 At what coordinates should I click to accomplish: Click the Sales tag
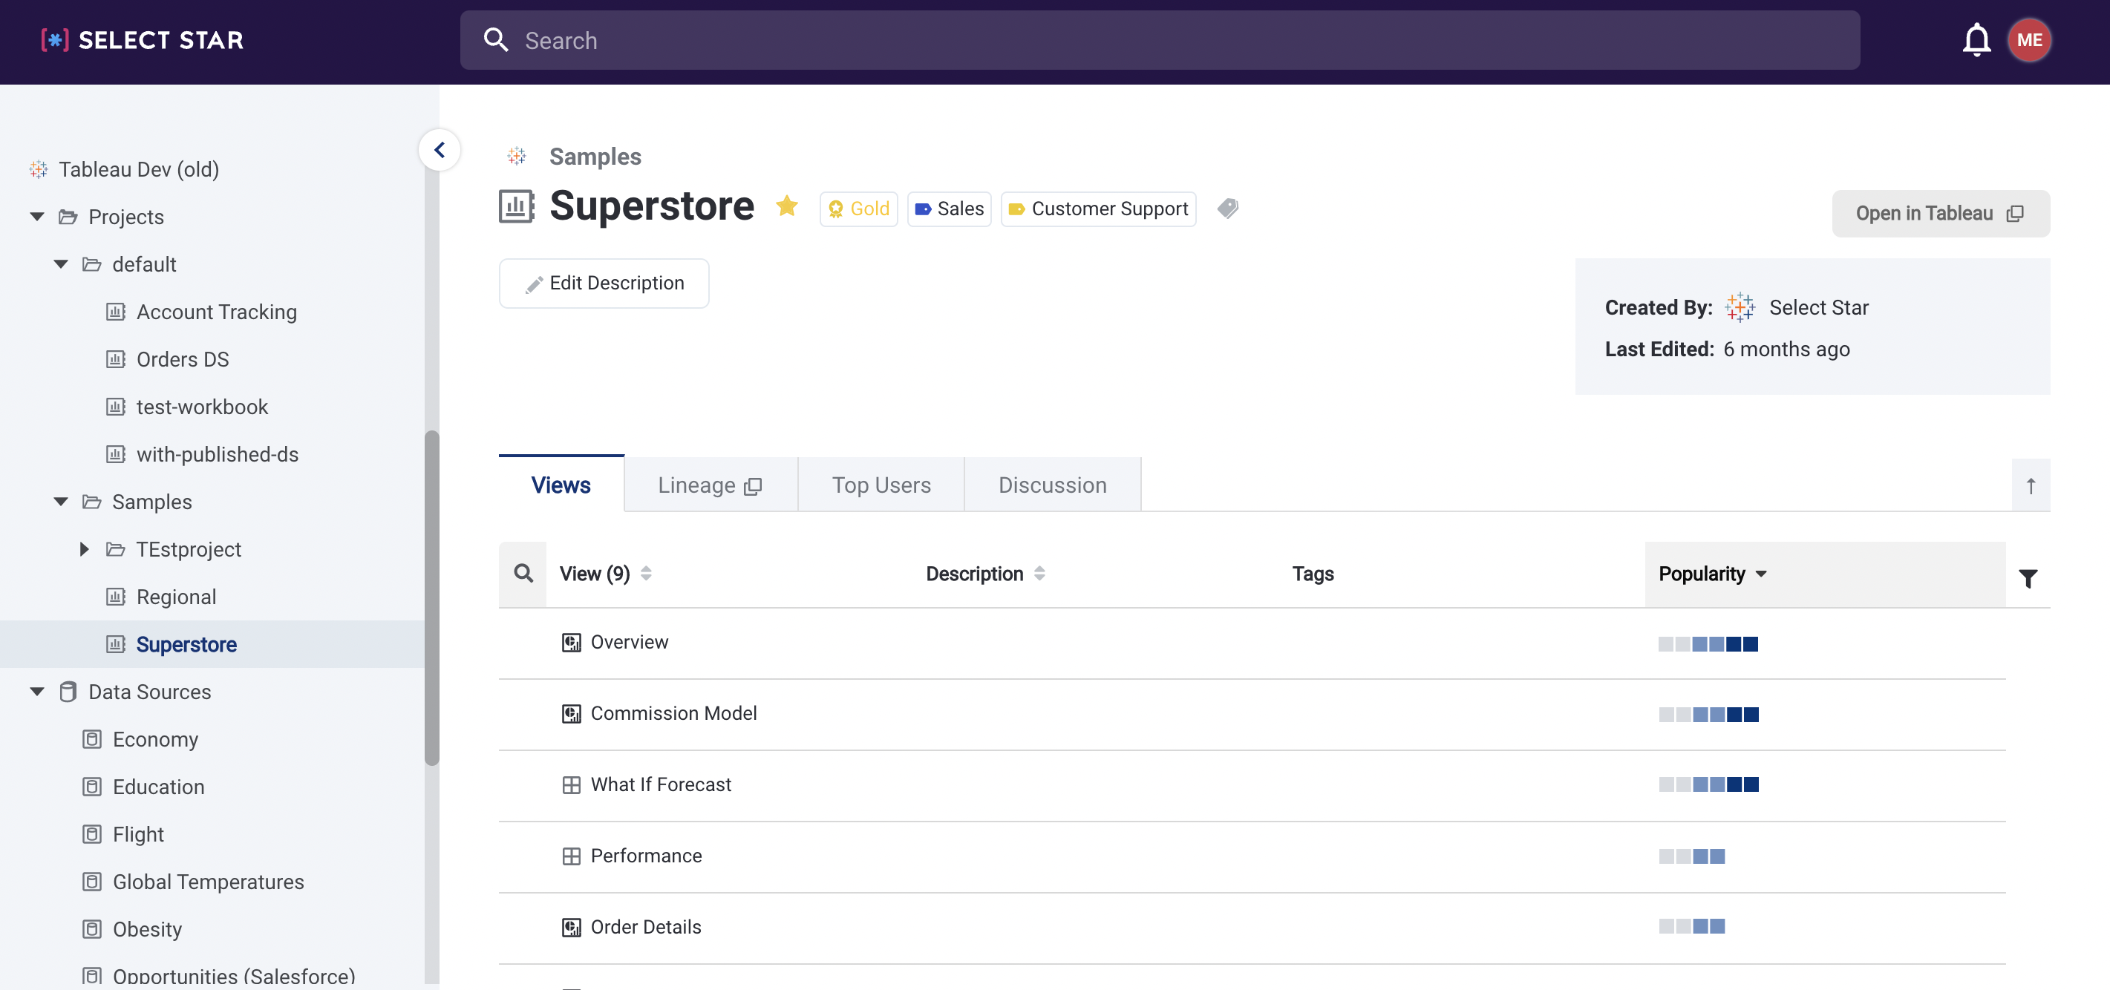(950, 209)
